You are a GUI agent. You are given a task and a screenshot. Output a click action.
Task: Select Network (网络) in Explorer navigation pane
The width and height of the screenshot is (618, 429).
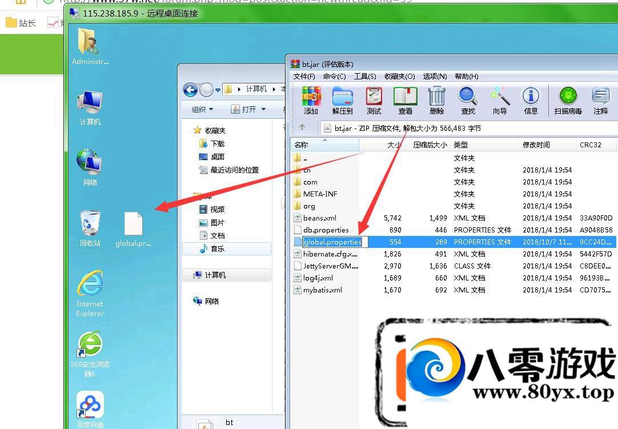tap(206, 301)
